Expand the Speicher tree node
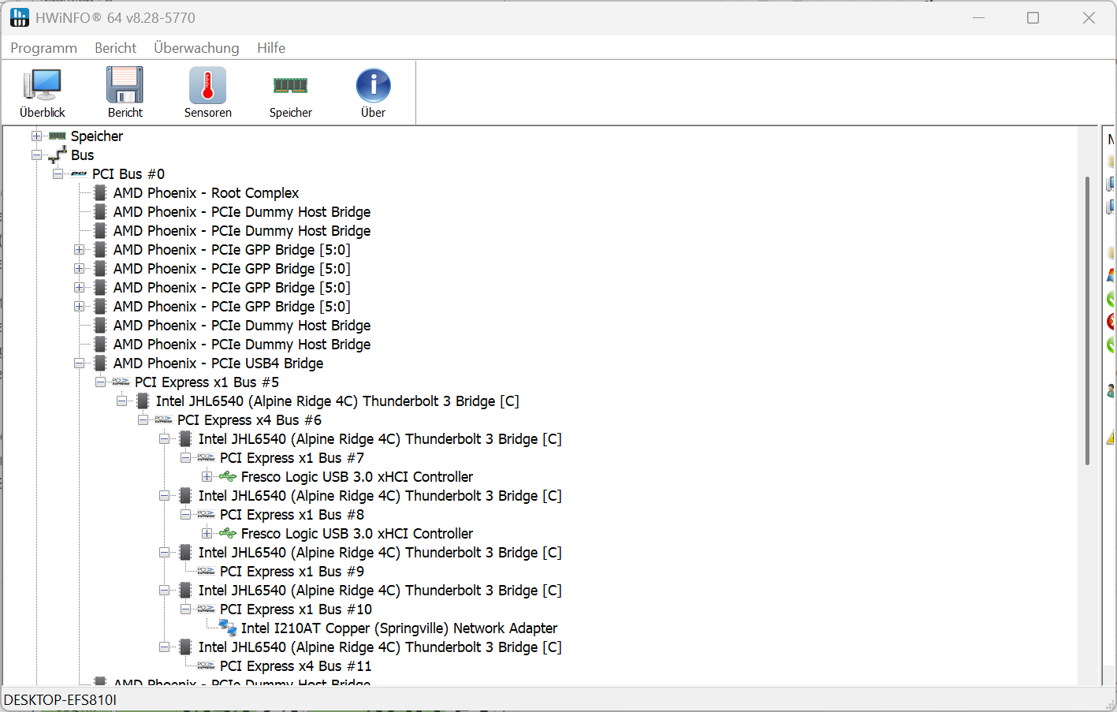The image size is (1117, 712). 36,136
